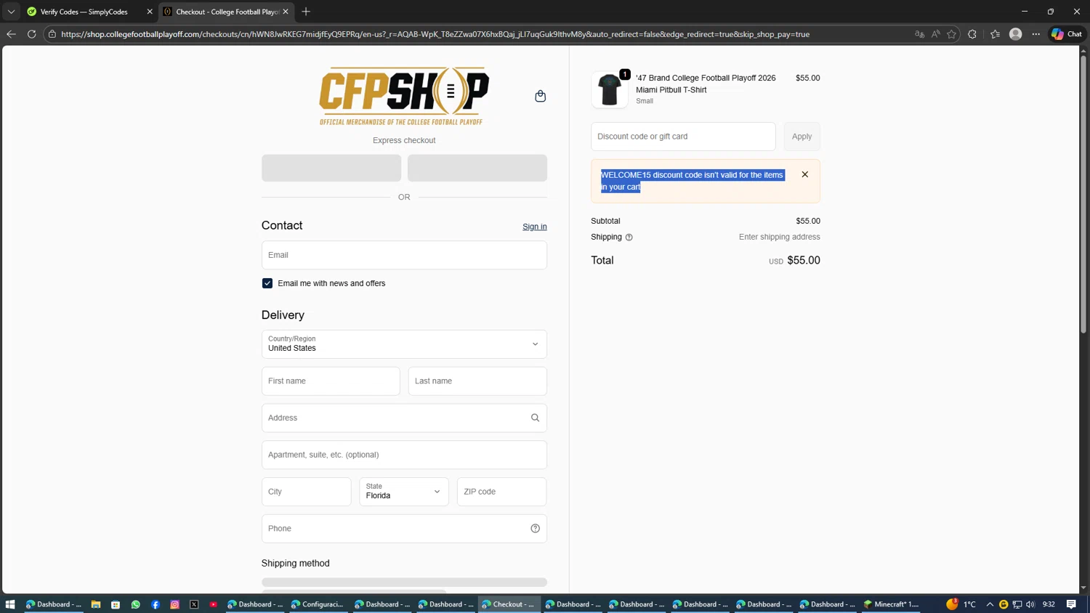Focus the City field
Screen dimensions: 1090x613
(x=306, y=492)
